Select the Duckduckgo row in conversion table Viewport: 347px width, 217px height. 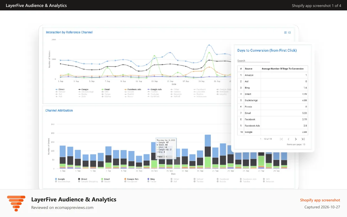(x=273, y=100)
